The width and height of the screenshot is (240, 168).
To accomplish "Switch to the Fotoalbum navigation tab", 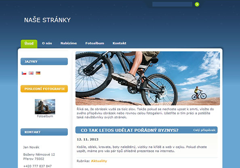I will click(95, 43).
